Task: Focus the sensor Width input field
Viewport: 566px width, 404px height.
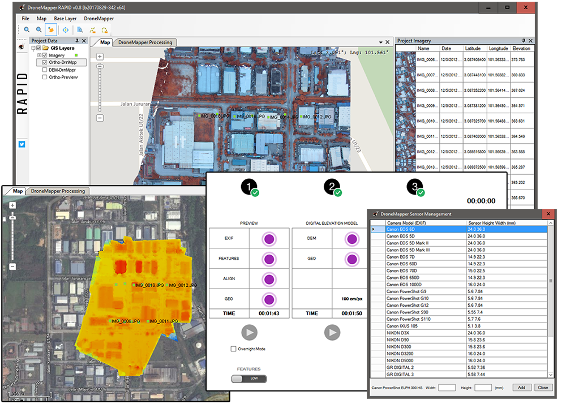Action: [x=447, y=388]
